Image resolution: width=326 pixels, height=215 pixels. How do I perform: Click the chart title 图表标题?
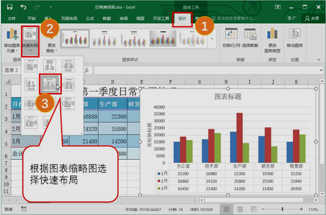pos(228,96)
